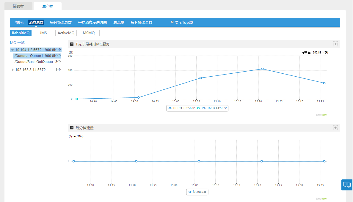The image size is (353, 202).
Task: Select /Queue/...Queue1 tree item
Action: click(37, 56)
